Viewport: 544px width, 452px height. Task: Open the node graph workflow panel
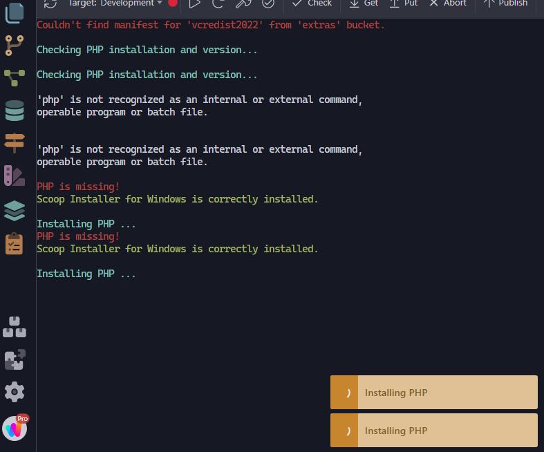pyautogui.click(x=15, y=77)
